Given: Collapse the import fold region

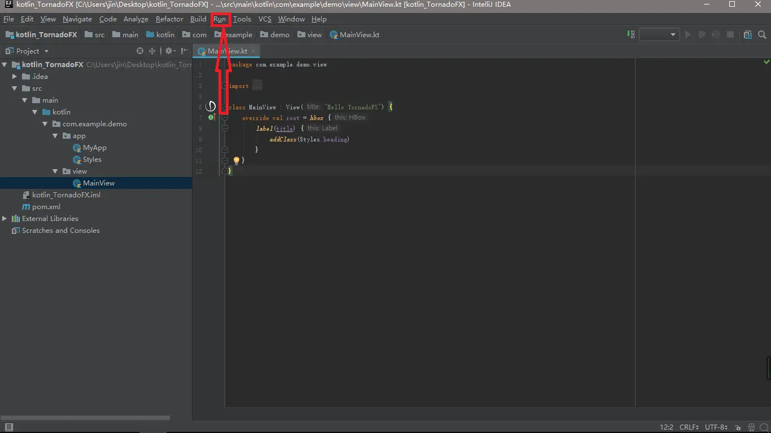Looking at the screenshot, I should (225, 86).
